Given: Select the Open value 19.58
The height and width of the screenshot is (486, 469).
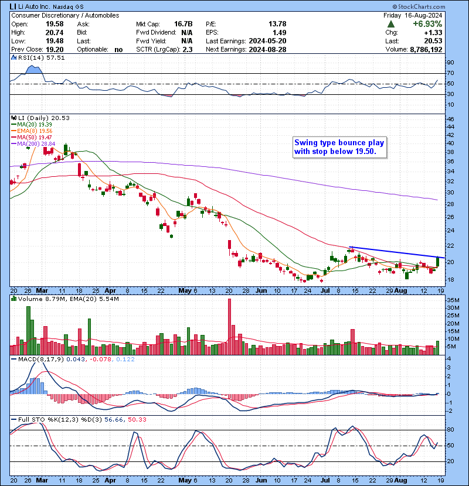Looking at the screenshot, I should pos(55,24).
